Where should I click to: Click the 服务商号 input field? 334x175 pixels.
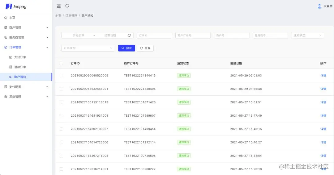click(270, 35)
